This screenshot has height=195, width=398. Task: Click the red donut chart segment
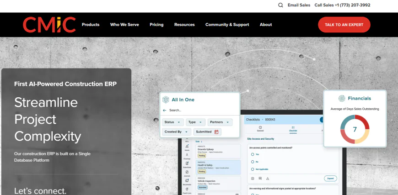click(362, 121)
